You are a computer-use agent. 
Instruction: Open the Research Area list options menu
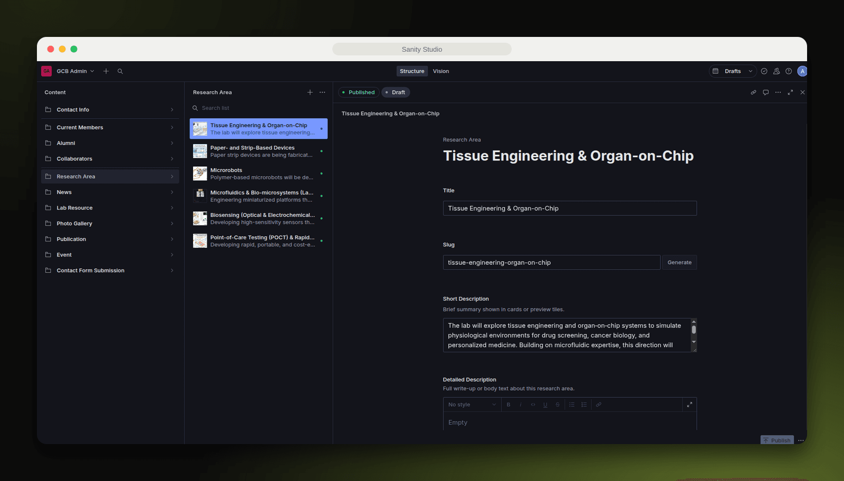tap(322, 92)
